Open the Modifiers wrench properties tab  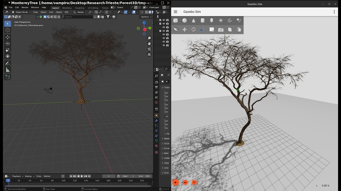(x=156, y=121)
